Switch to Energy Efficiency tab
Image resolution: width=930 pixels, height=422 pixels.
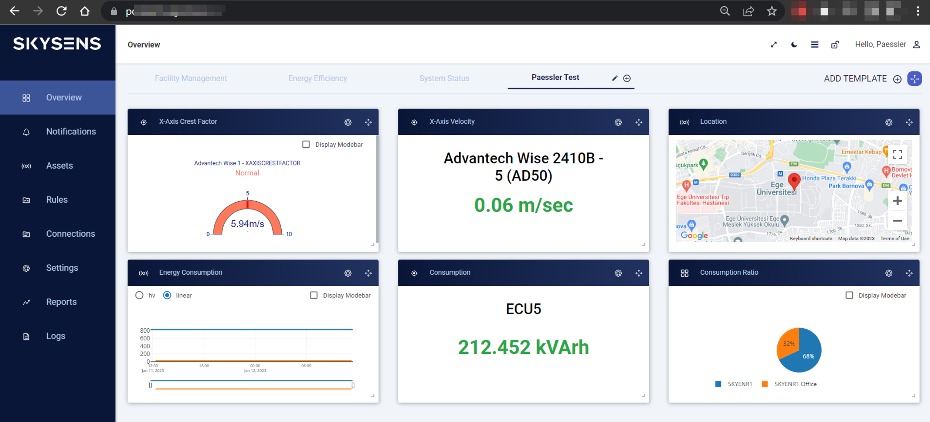[318, 78]
